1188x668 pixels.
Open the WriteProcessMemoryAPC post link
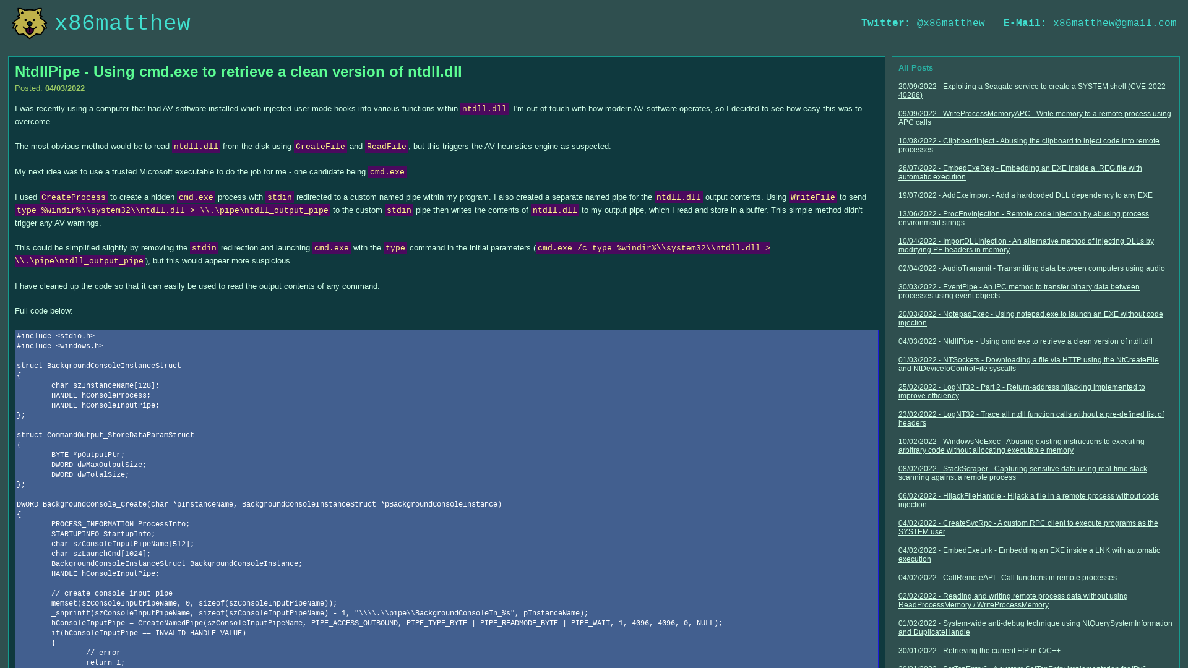[1035, 118]
